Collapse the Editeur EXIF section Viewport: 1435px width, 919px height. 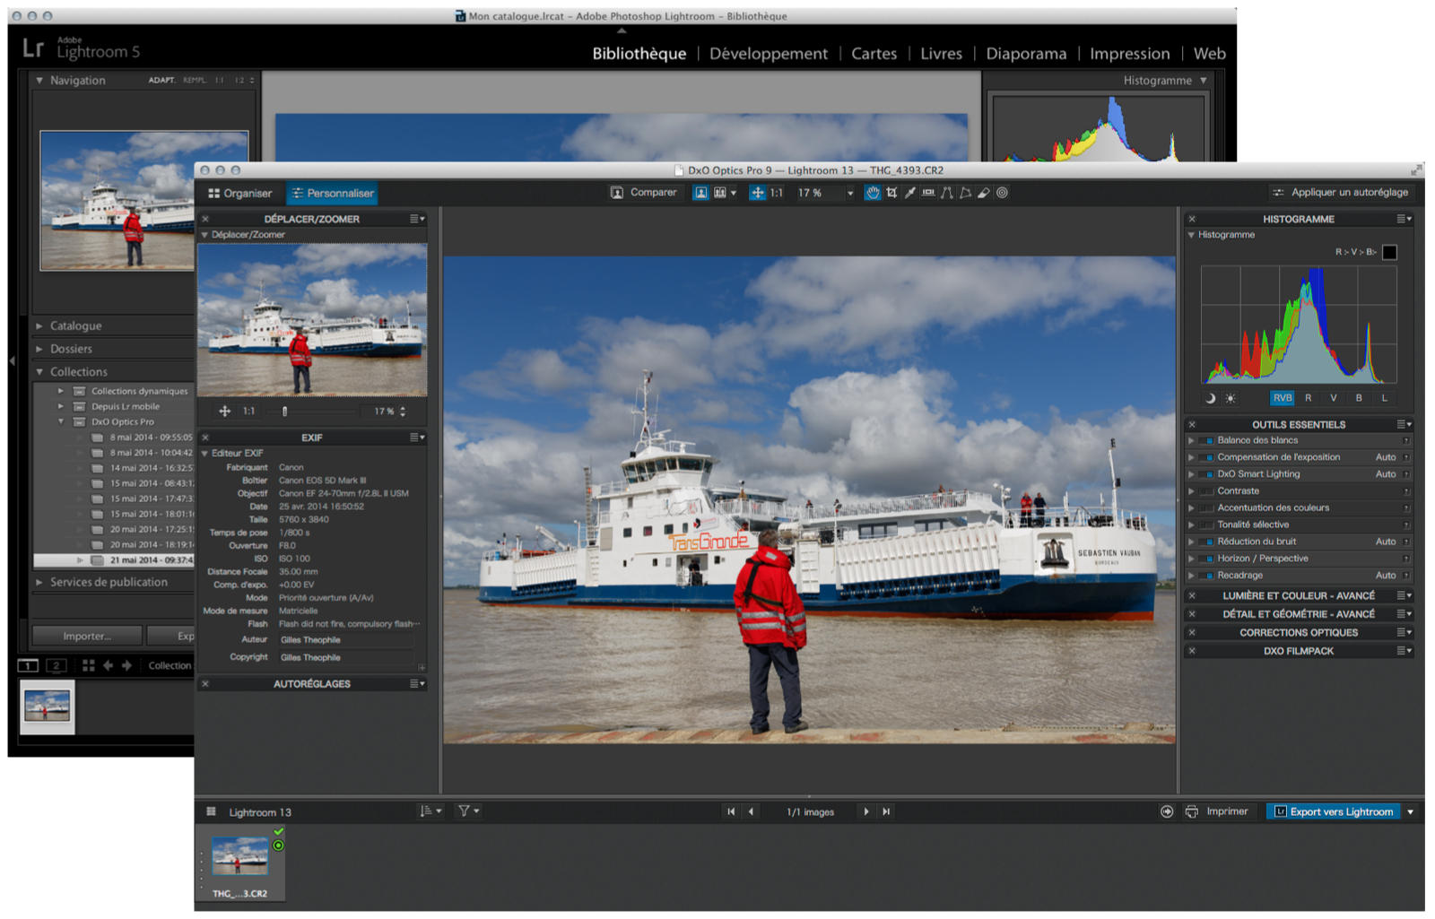point(204,454)
